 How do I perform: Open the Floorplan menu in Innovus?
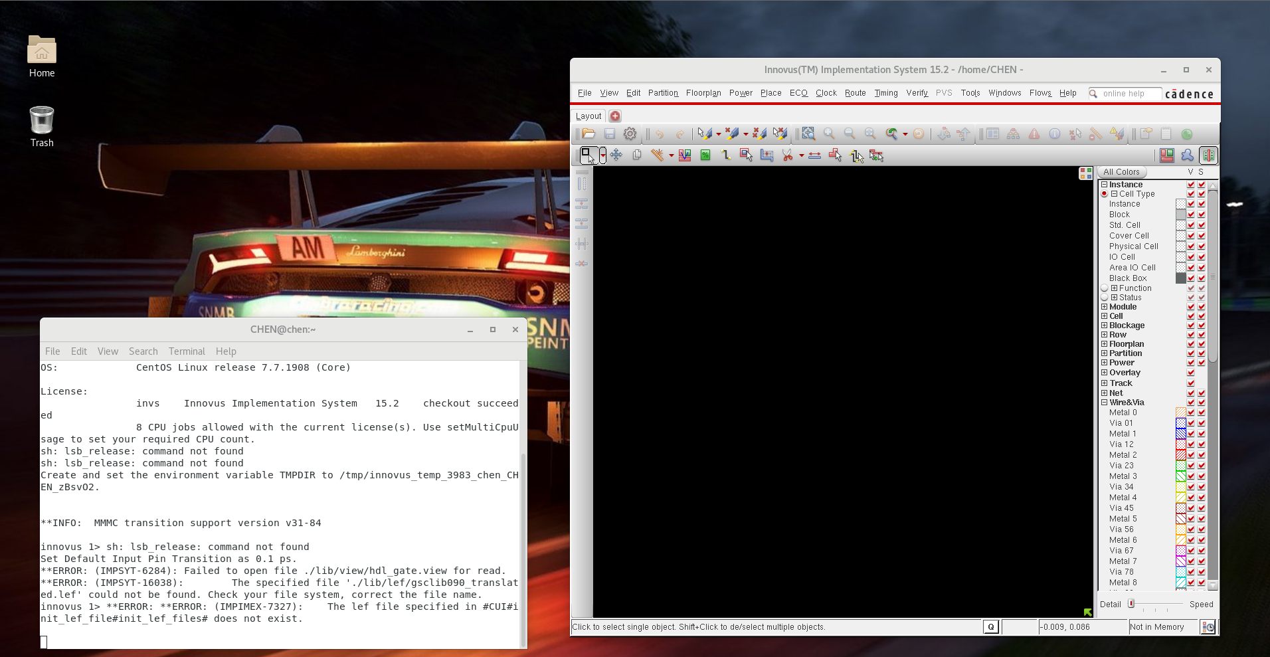coord(703,93)
